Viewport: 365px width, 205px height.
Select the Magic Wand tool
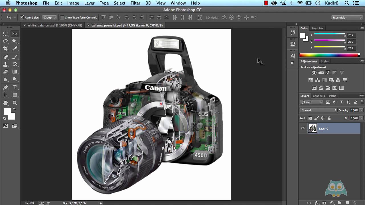15,41
